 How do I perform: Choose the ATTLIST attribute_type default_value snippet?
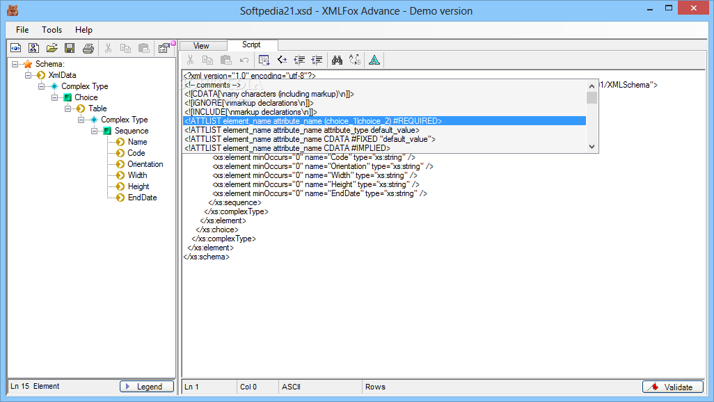384,130
